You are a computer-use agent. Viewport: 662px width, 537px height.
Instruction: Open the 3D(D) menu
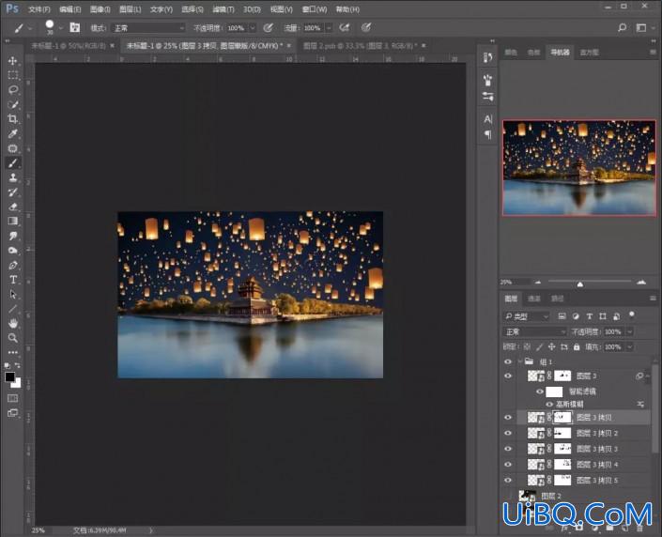(x=252, y=8)
